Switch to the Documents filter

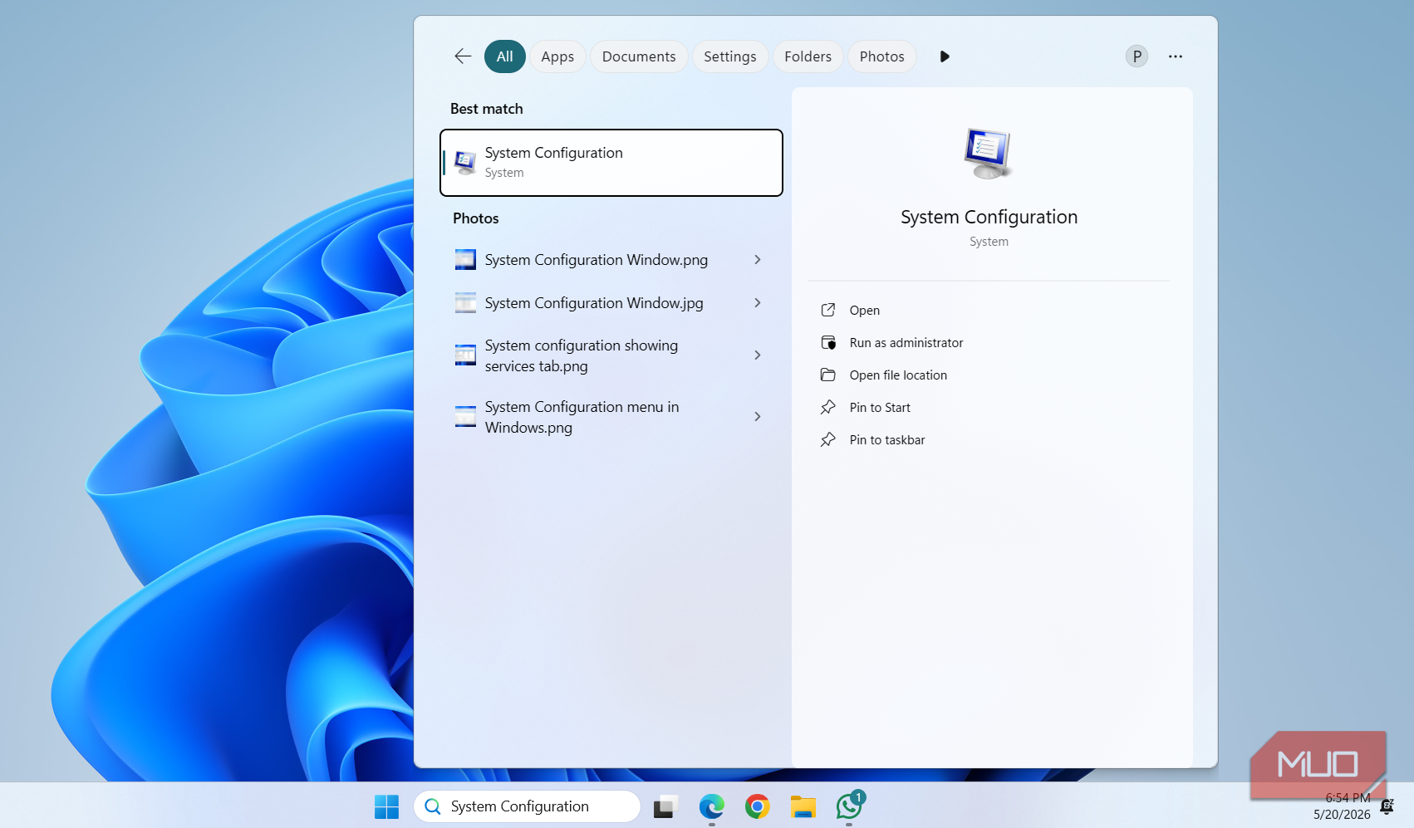click(639, 56)
